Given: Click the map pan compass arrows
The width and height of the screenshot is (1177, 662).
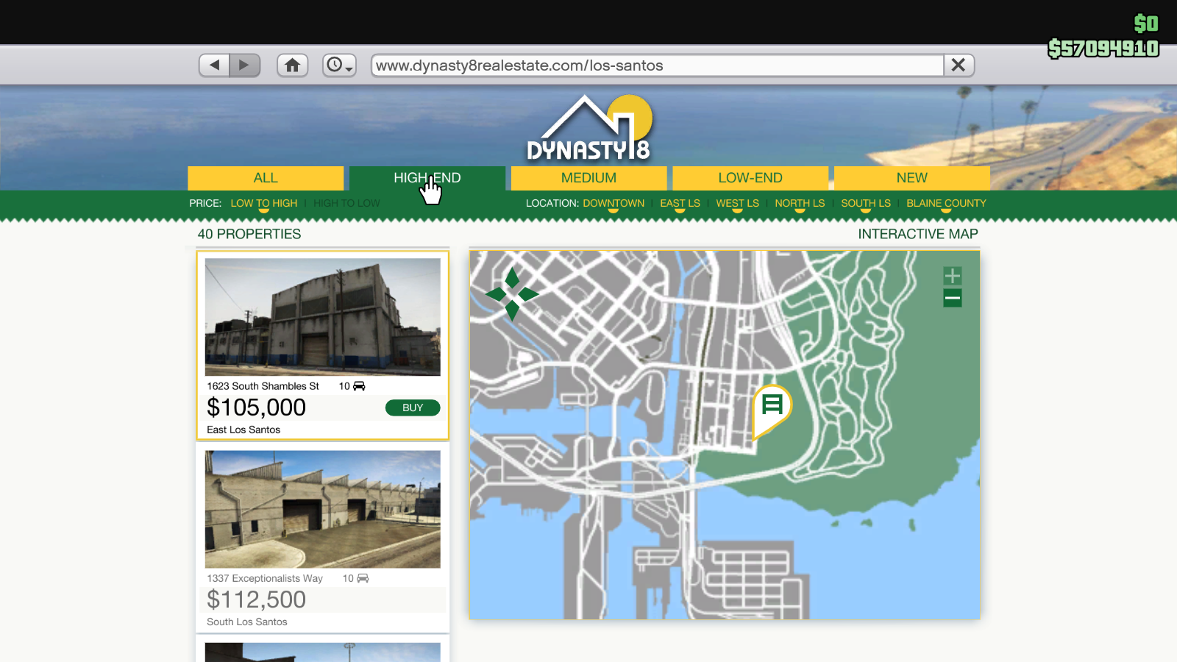Looking at the screenshot, I should point(512,294).
